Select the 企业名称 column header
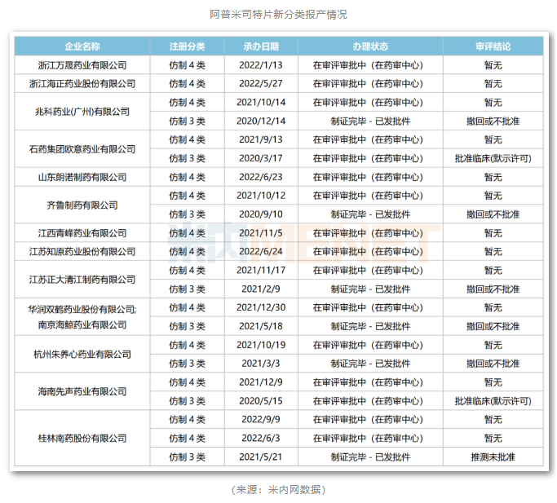Image resolution: width=557 pixels, height=503 pixels. 82,46
